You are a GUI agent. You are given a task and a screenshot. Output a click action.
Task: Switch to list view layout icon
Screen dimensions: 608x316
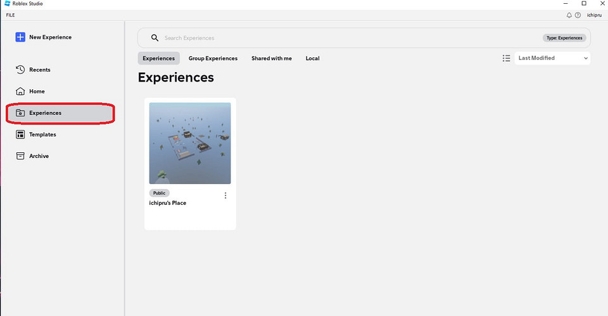[506, 58]
